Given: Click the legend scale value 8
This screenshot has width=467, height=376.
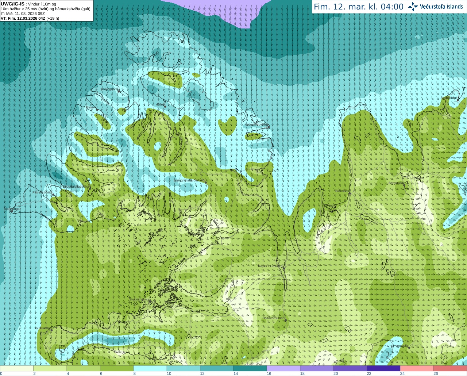Looking at the screenshot, I should pyautogui.click(x=135, y=374).
